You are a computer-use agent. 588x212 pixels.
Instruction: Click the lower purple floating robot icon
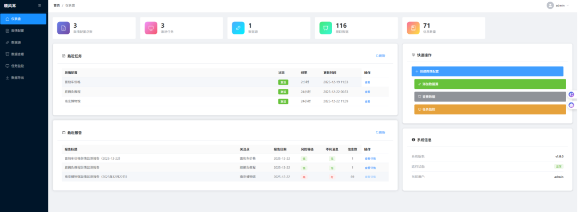[x=571, y=105]
